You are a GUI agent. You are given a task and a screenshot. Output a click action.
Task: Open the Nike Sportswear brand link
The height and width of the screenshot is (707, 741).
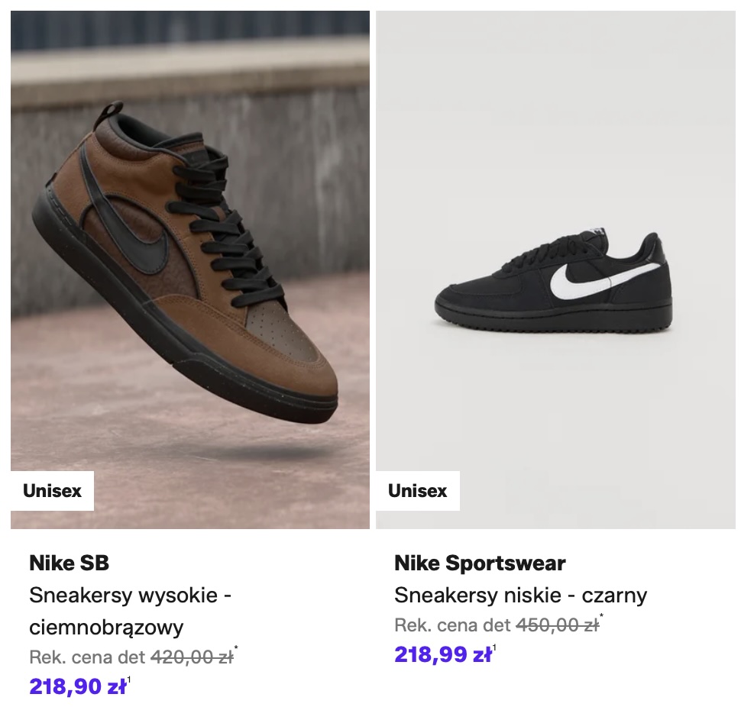(x=480, y=563)
